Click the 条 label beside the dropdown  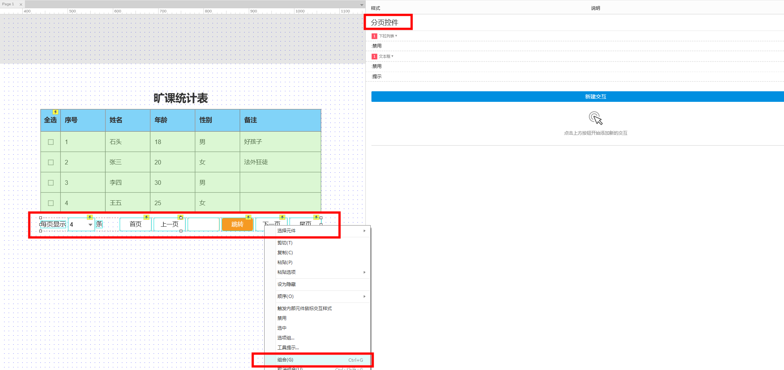[99, 224]
